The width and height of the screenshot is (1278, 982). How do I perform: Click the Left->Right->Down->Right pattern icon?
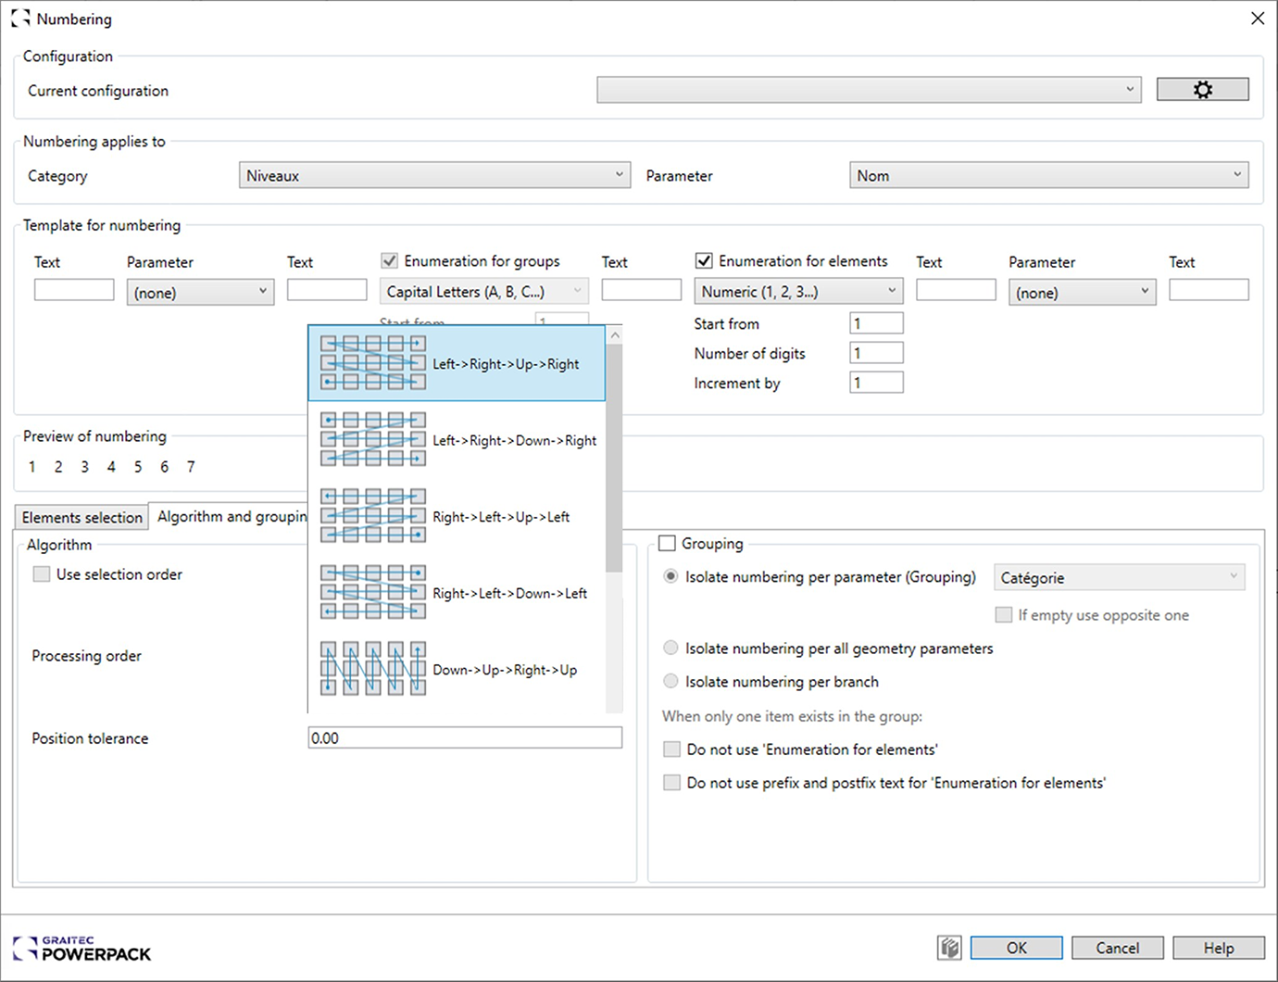[372, 439]
